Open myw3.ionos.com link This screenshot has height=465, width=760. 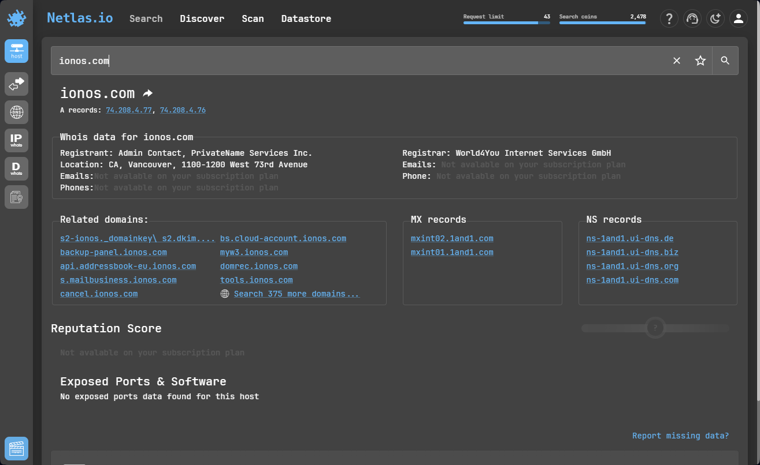(254, 252)
